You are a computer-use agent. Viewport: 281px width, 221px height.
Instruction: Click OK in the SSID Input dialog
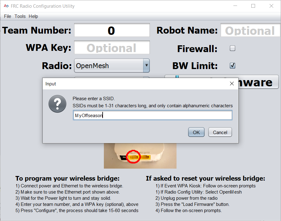click(196, 132)
